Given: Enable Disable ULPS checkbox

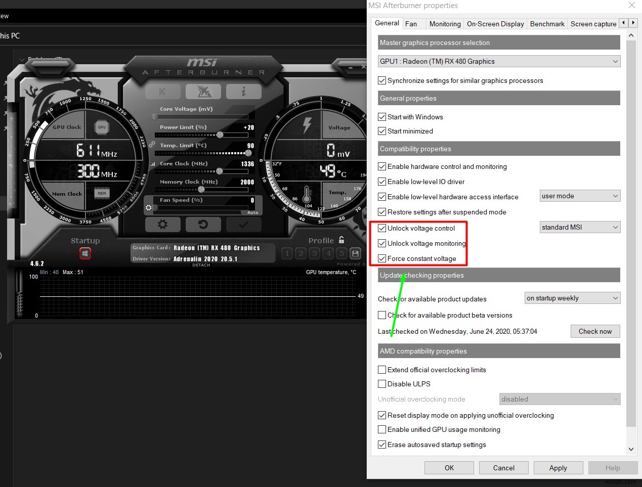Looking at the screenshot, I should [382, 384].
